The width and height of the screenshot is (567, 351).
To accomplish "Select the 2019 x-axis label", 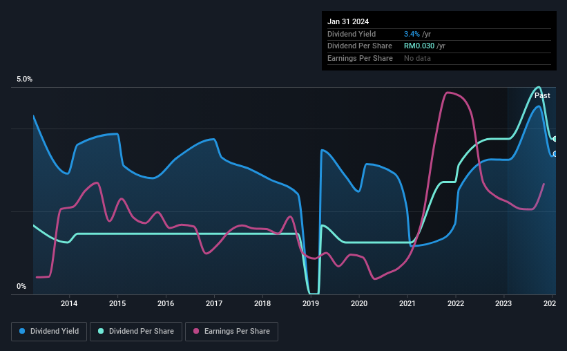I will 311,303.
